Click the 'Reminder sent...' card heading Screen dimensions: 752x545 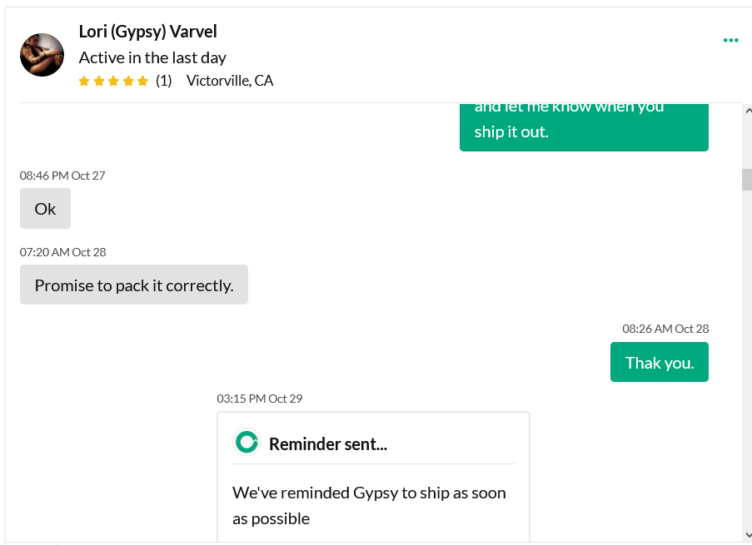328,443
